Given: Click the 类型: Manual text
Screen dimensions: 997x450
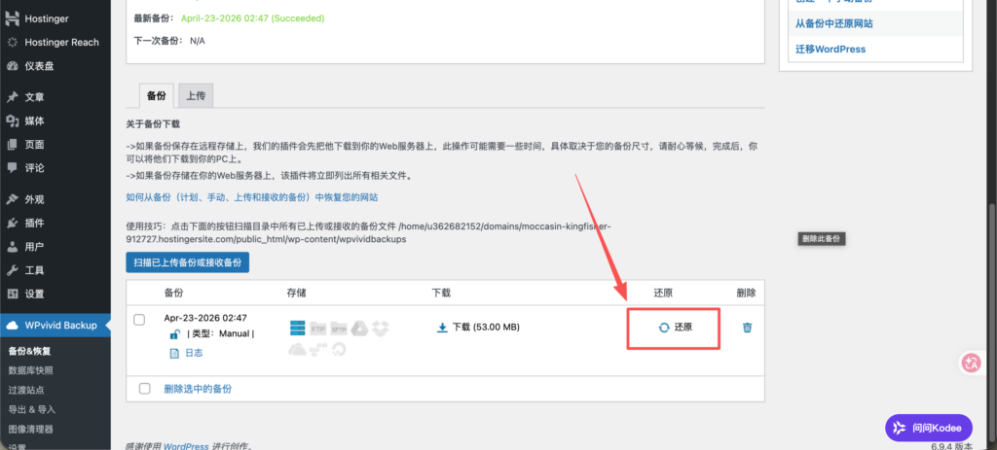Looking at the screenshot, I should 221,333.
